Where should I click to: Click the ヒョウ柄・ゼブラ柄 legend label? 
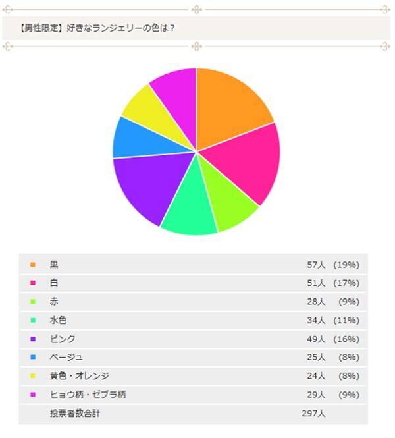tap(88, 395)
